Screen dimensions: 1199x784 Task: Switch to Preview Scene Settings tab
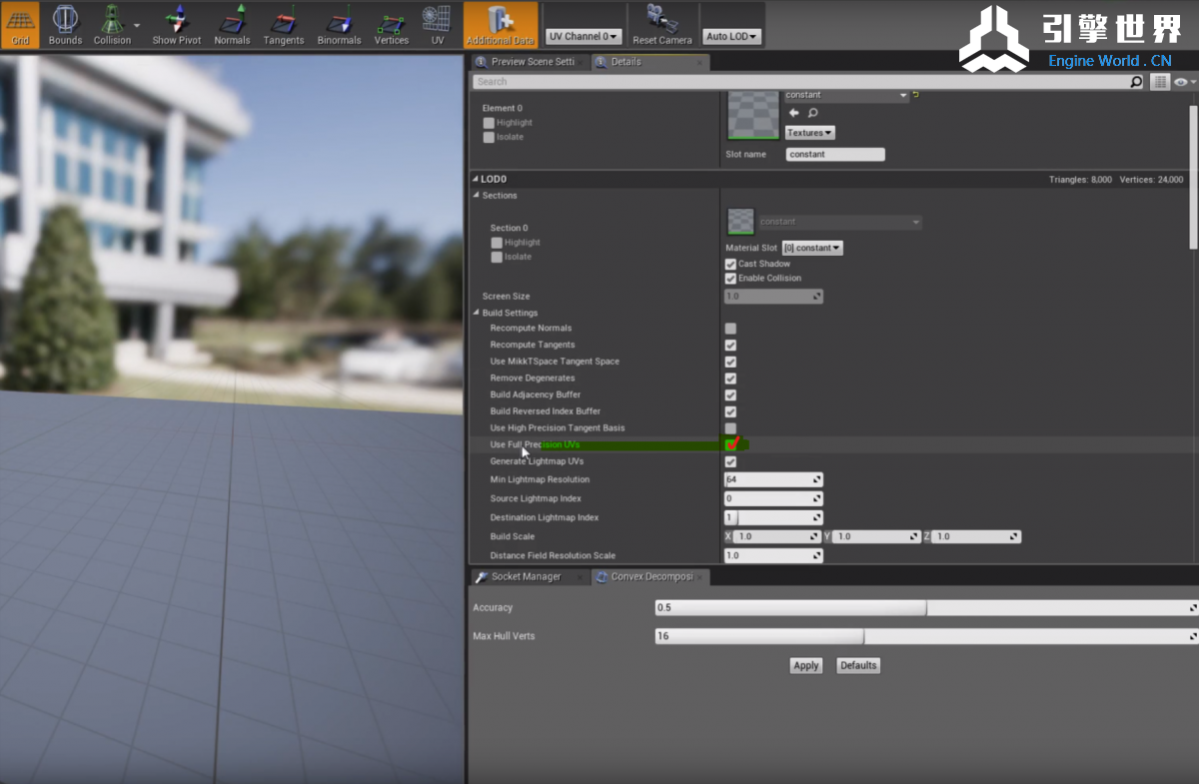click(x=531, y=62)
